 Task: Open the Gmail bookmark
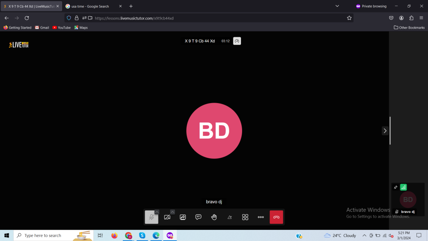[x=42, y=28]
